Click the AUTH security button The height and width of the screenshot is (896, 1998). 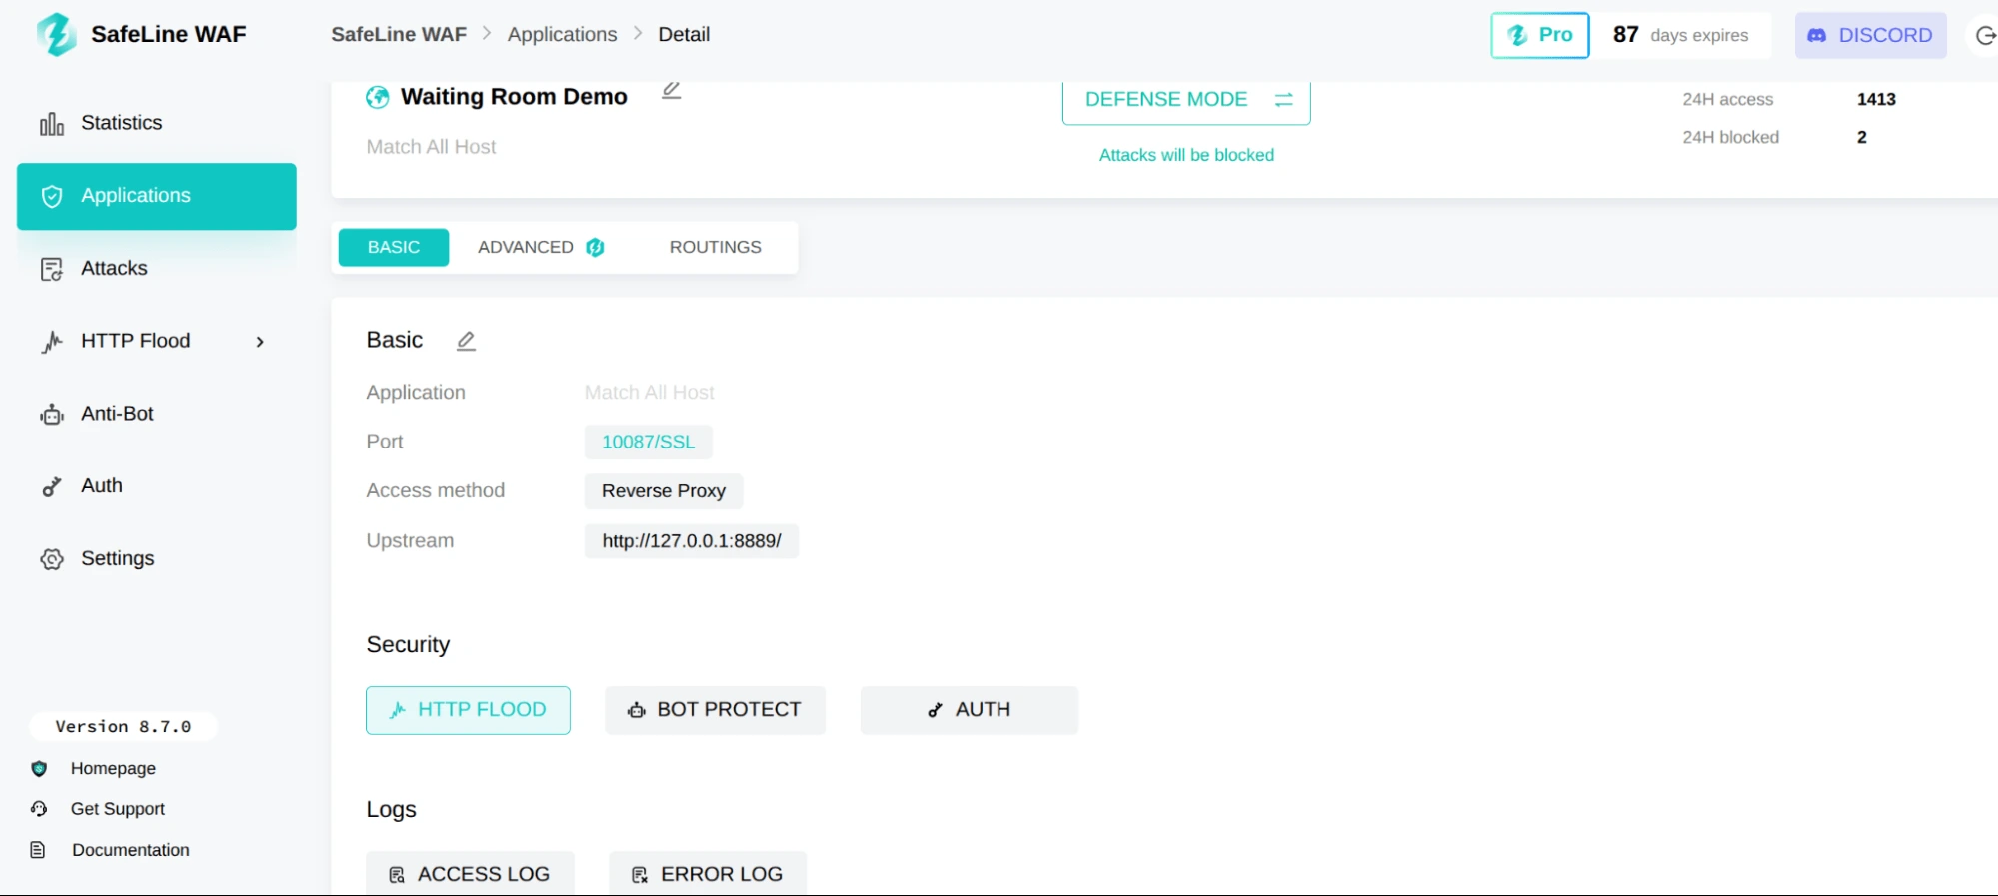point(970,710)
